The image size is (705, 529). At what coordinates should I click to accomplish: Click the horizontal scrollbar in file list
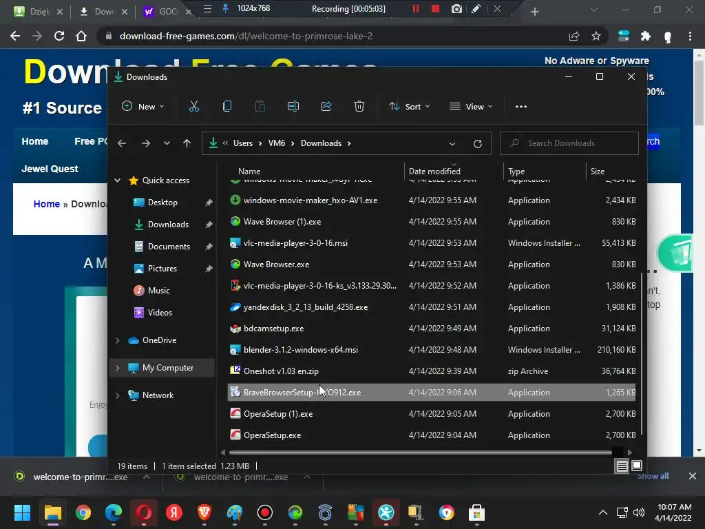click(x=421, y=452)
